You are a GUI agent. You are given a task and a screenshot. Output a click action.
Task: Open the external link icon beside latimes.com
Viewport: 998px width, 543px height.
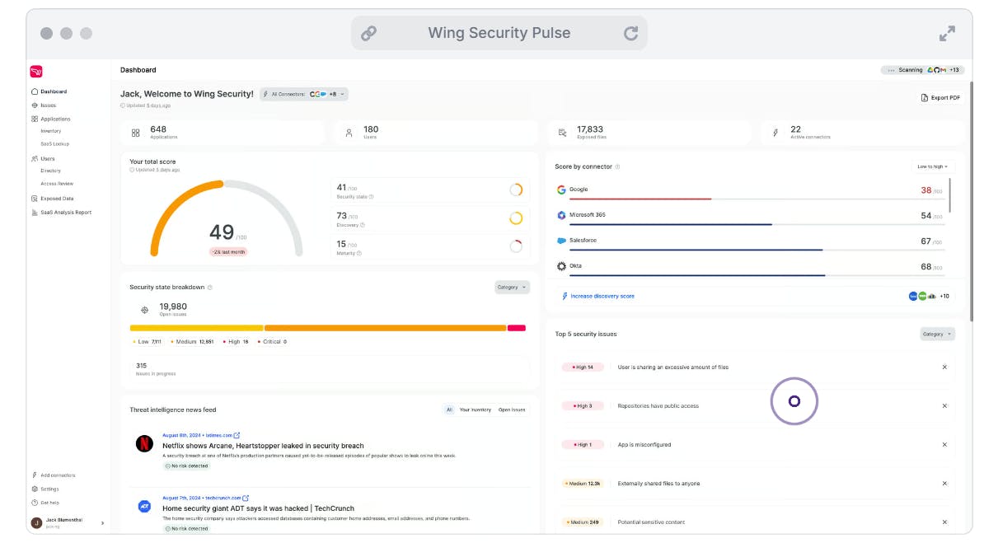[237, 435]
